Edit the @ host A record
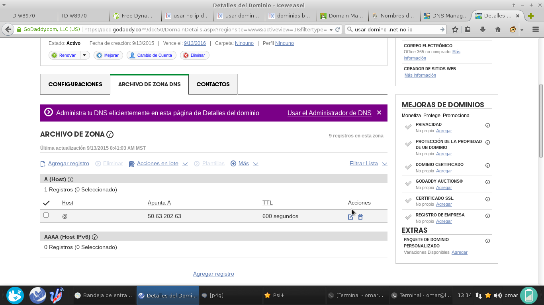Screen dimensions: 544x305 click(x=350, y=217)
